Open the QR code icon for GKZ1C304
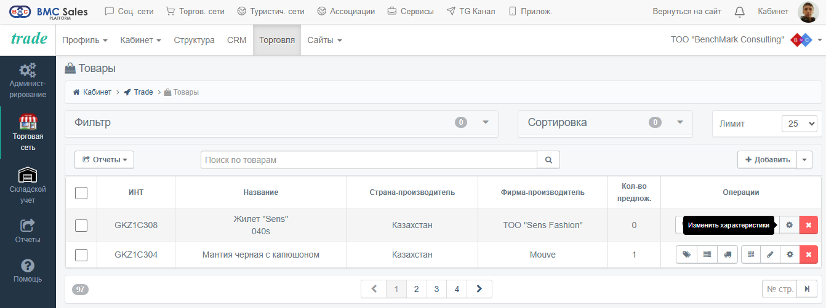 (751, 255)
